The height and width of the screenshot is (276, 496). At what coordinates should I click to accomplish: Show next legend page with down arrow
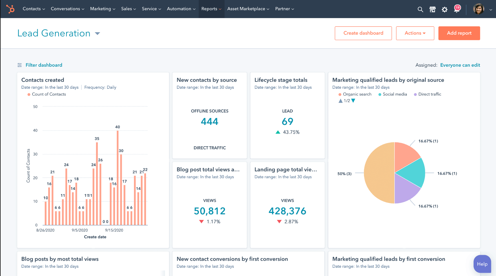point(353,101)
